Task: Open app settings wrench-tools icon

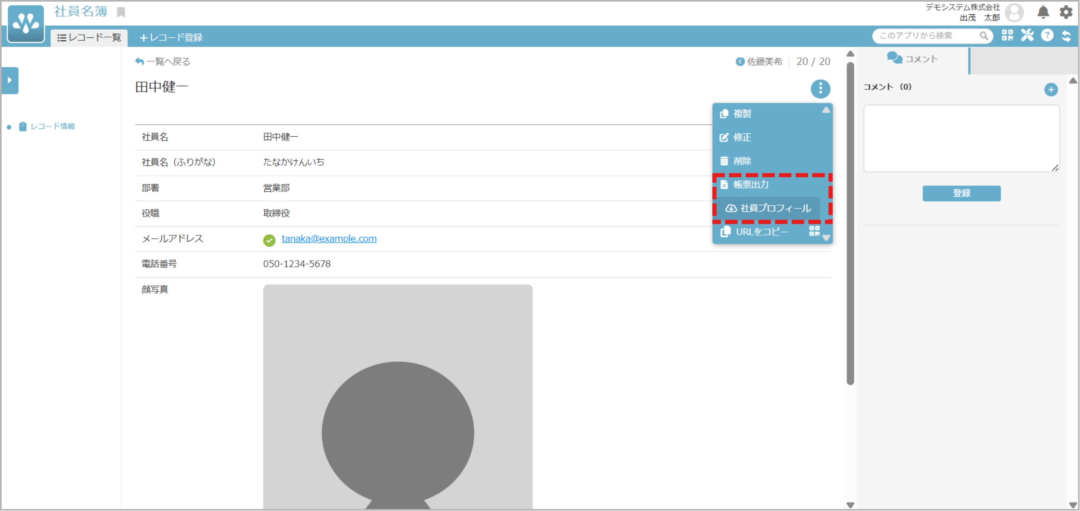Action: [x=1027, y=36]
